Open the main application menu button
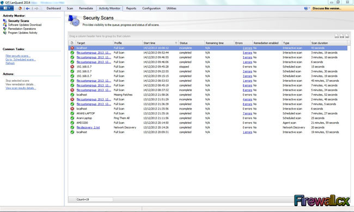The width and height of the screenshot is (354, 212). [x=7, y=8]
